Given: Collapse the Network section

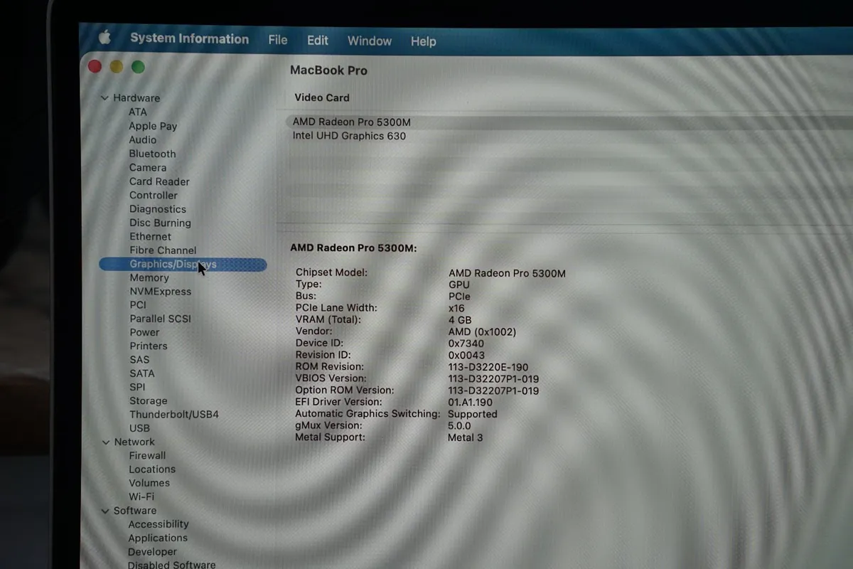Looking at the screenshot, I should pos(105,442).
